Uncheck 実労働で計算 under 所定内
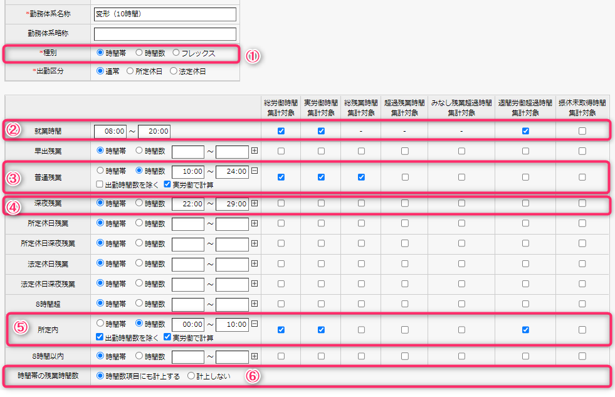Image resolution: width=615 pixels, height=397 pixels. 167,337
